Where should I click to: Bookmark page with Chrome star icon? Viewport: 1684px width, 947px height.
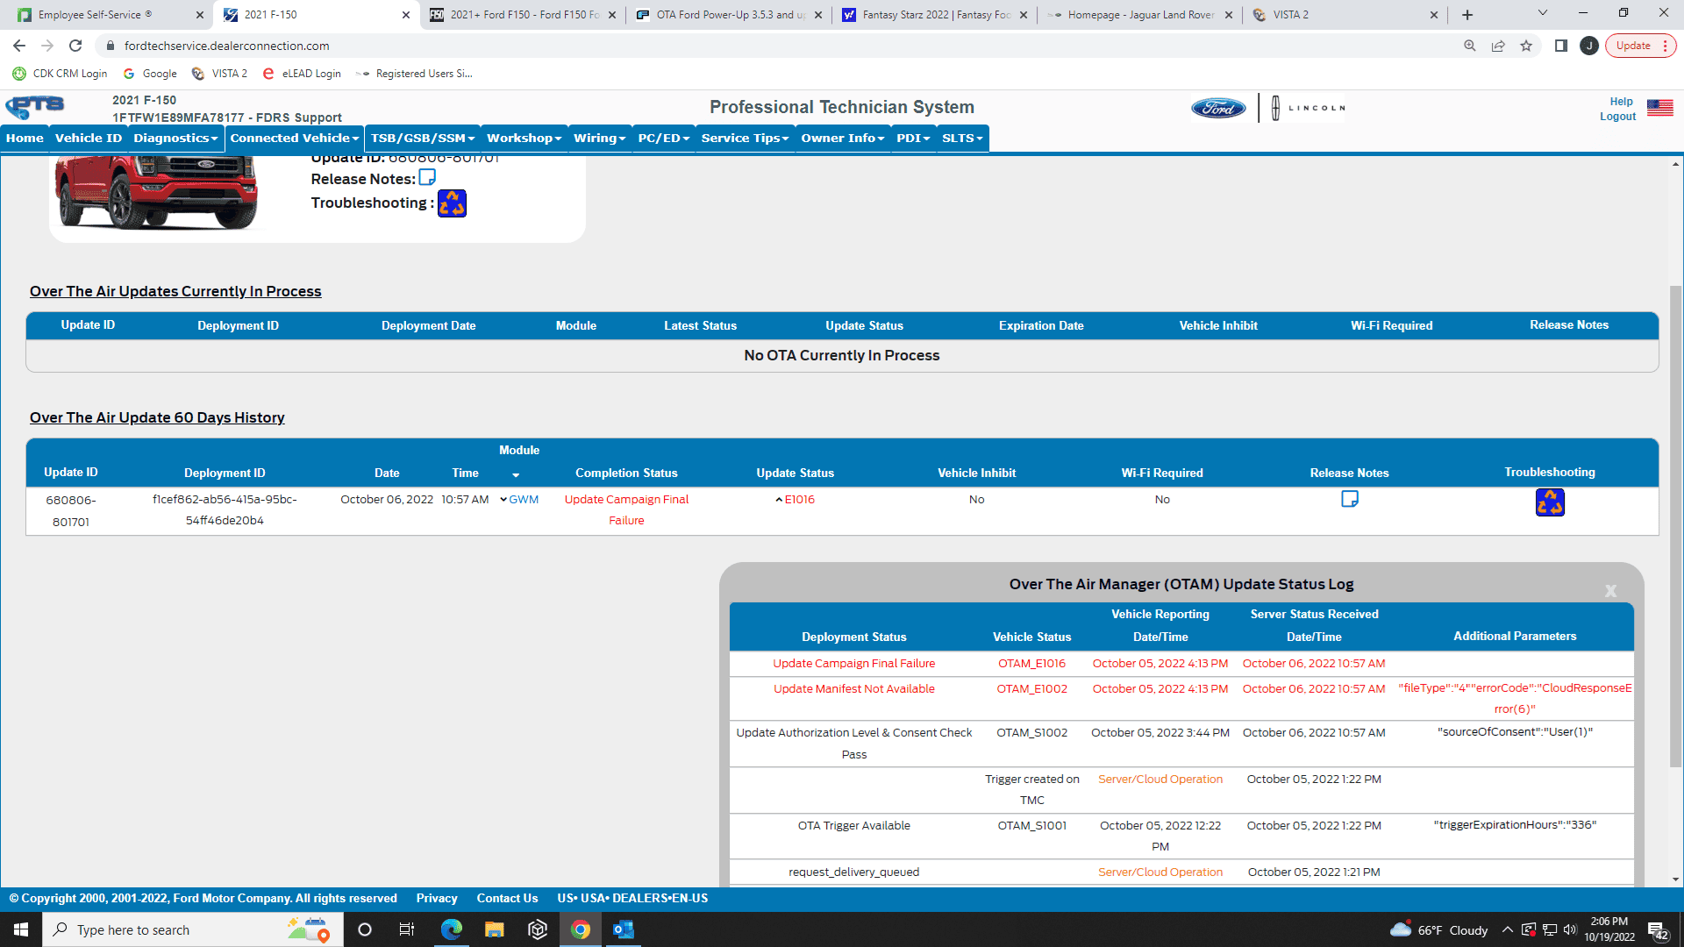(1526, 46)
